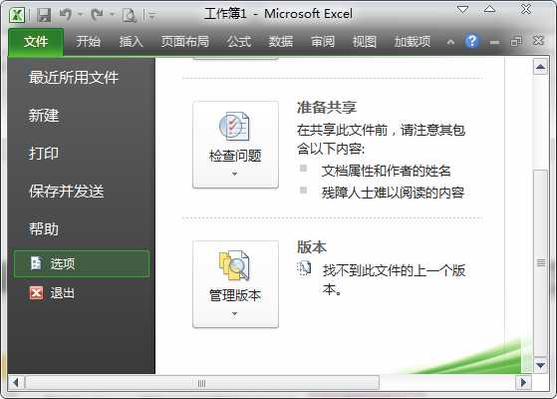This screenshot has width=557, height=399.
Task: Select 打印 in the backstage menu
Action: point(44,154)
